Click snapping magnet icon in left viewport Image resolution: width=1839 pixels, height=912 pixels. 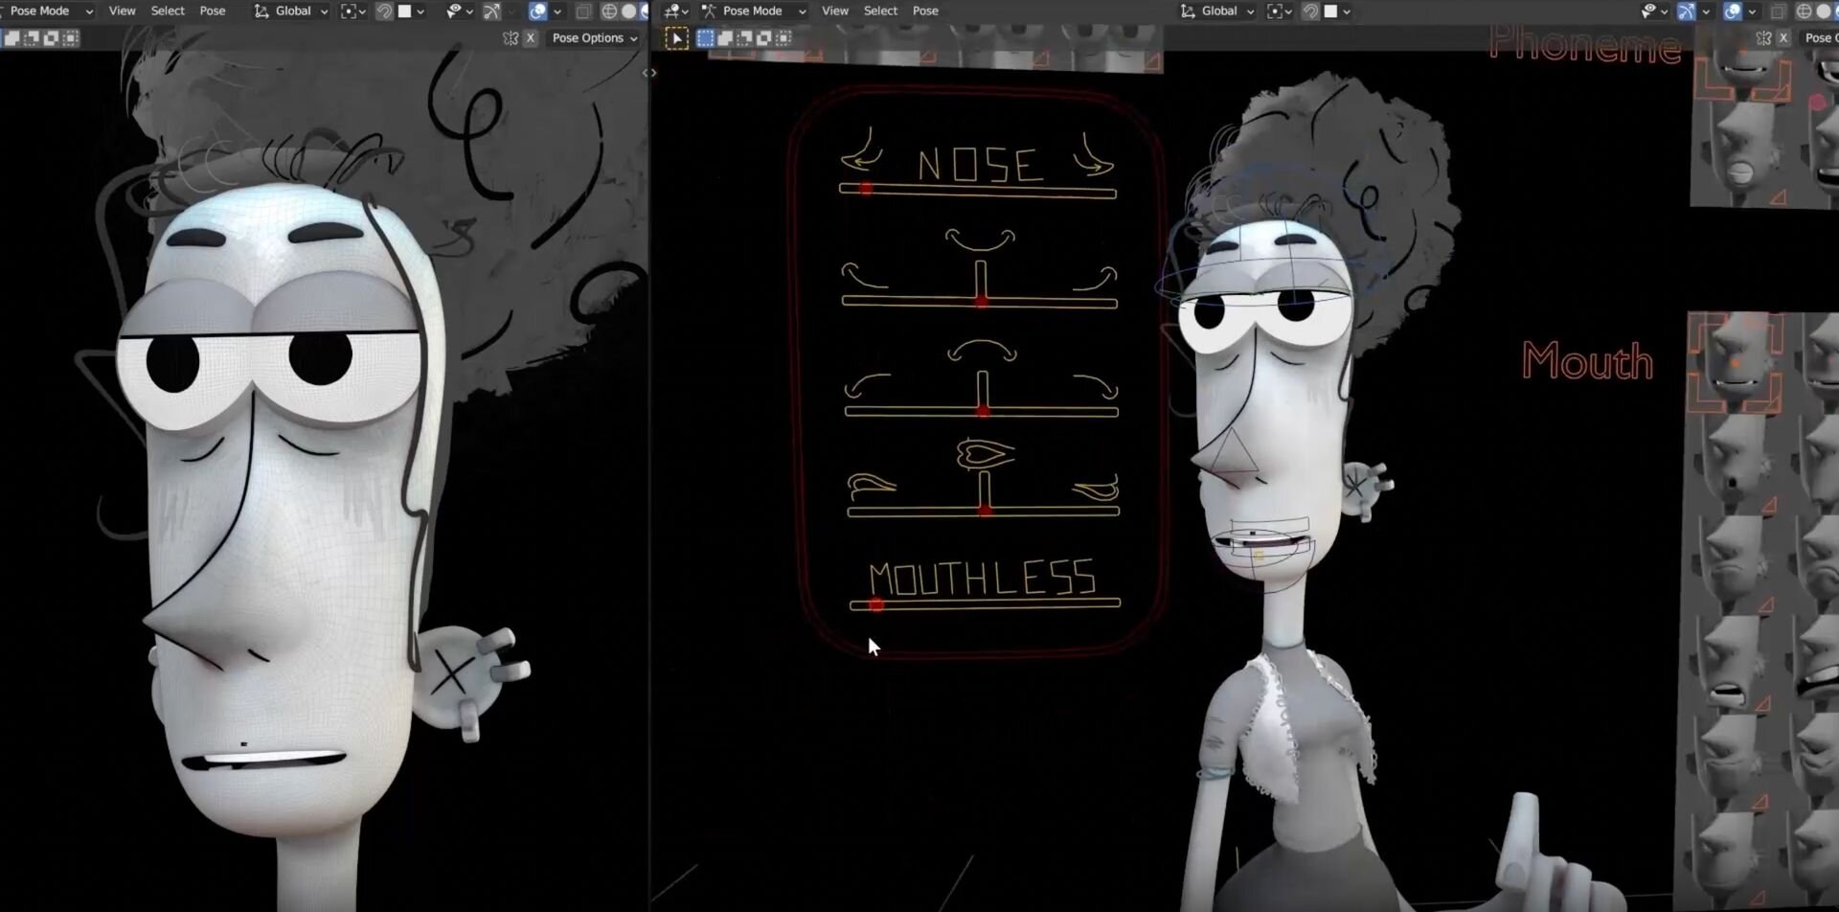click(x=384, y=11)
